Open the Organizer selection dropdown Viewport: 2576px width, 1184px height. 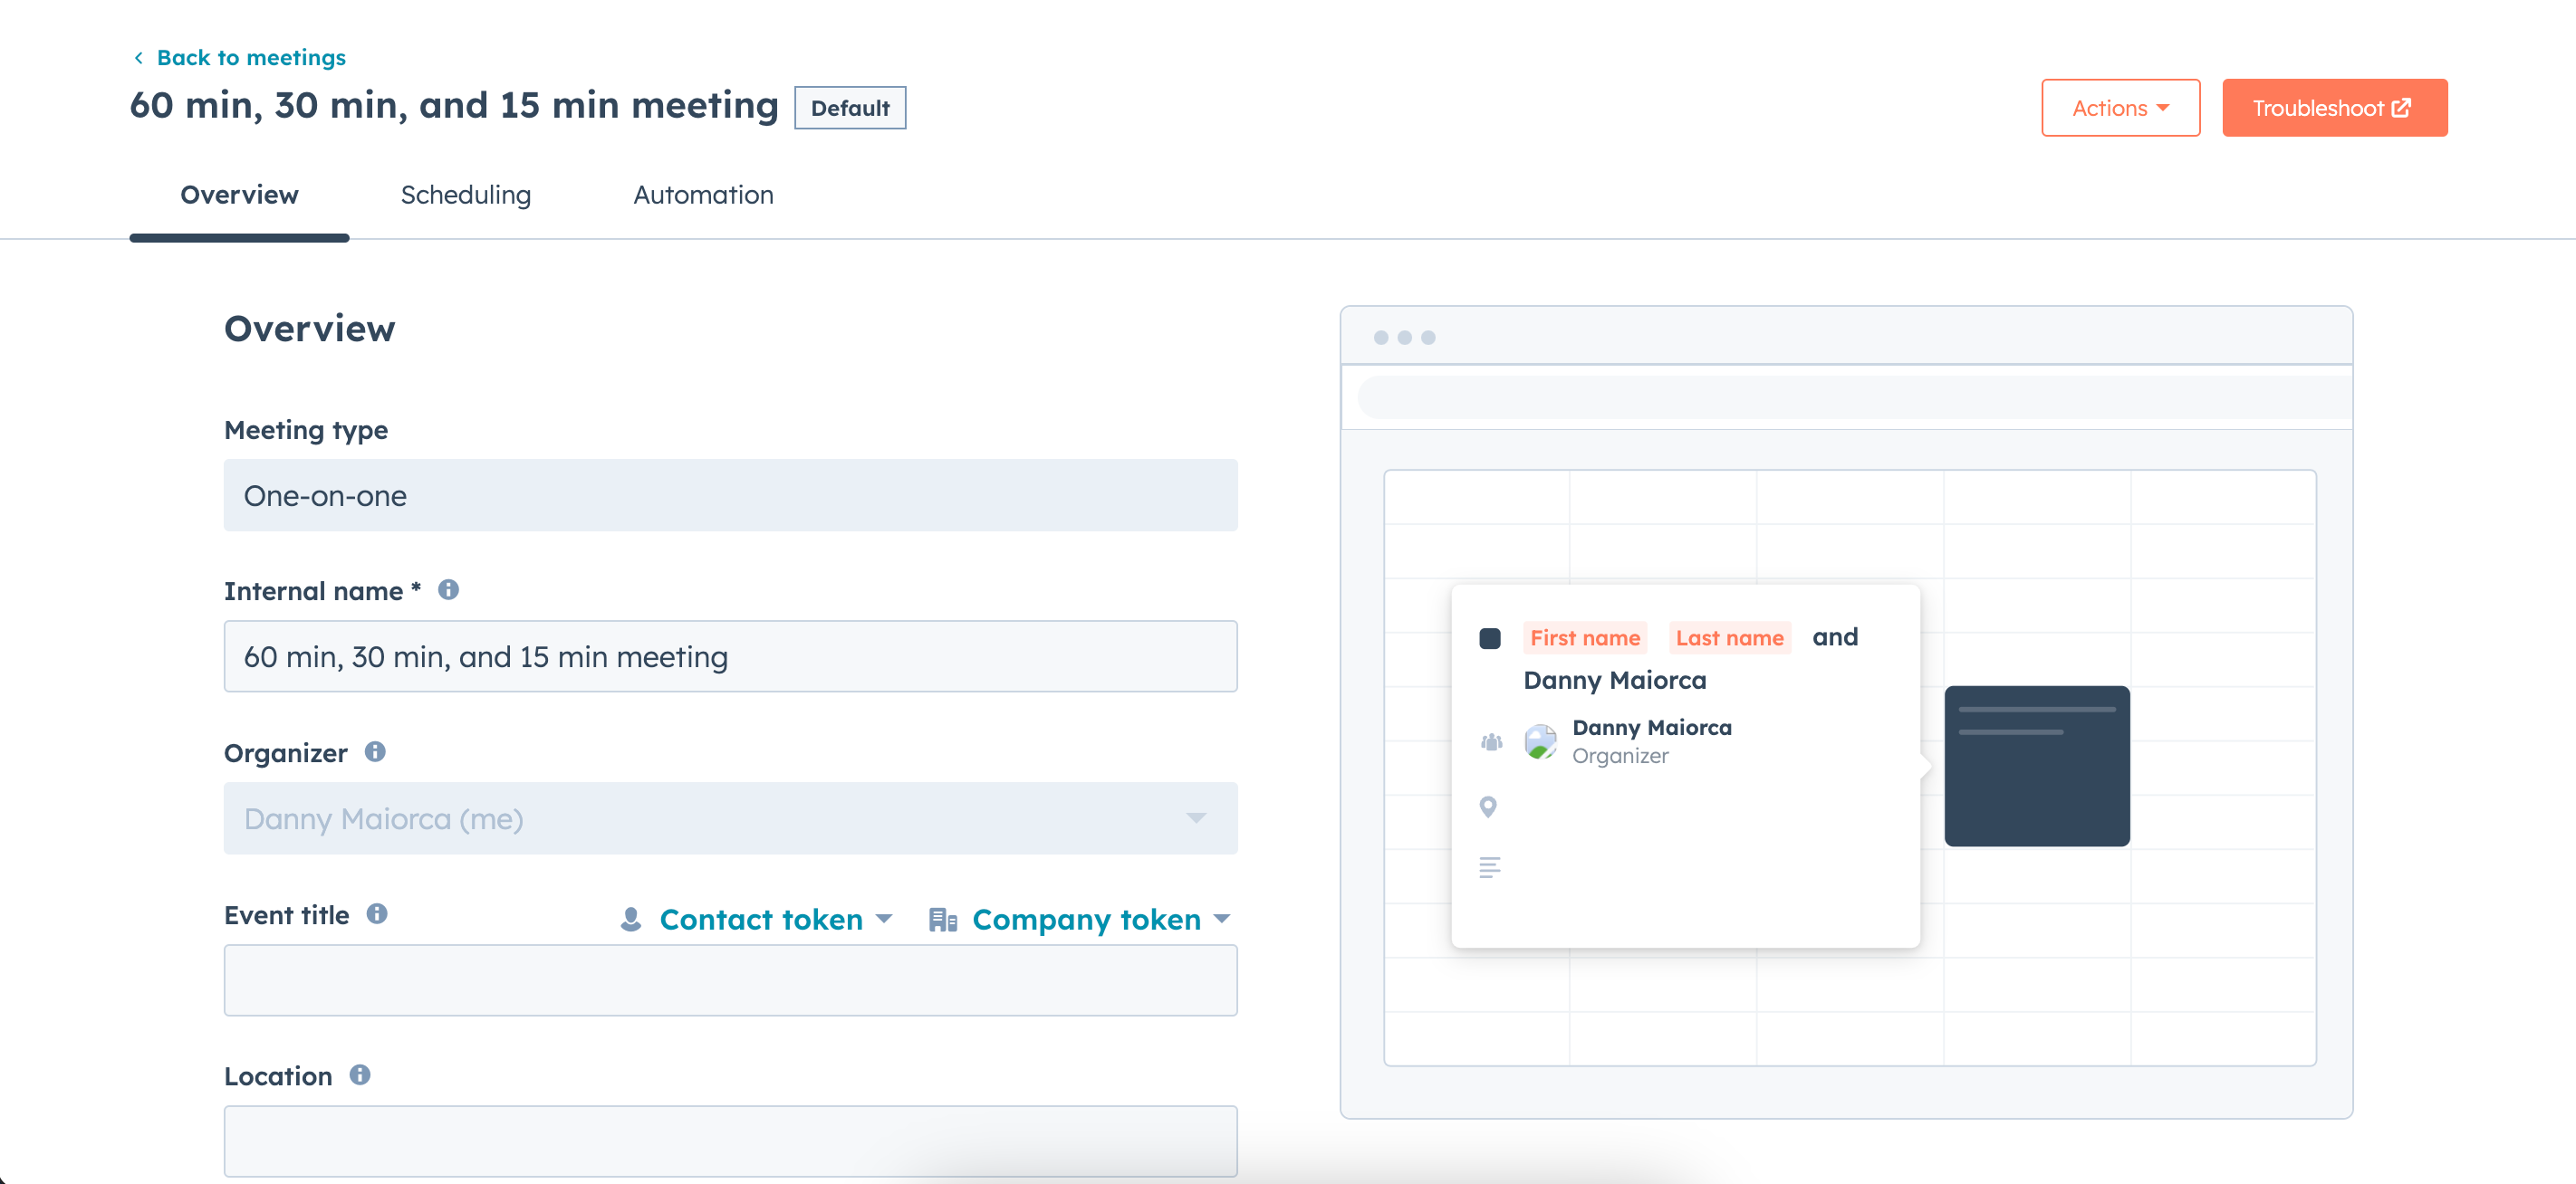tap(1196, 818)
